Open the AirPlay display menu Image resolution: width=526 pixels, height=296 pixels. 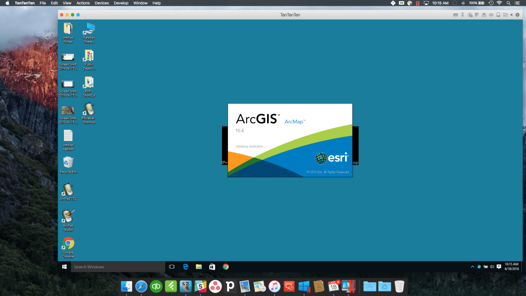coord(426,3)
